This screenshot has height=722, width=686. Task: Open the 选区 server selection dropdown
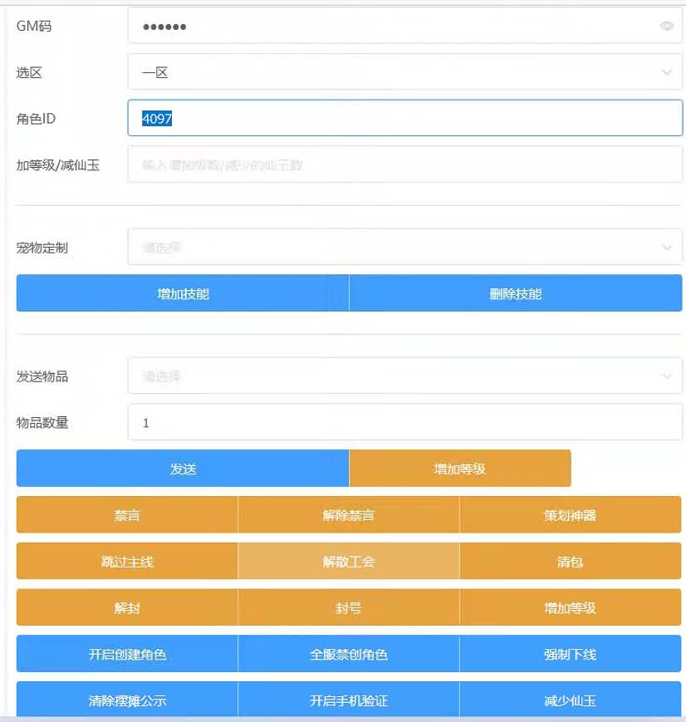tap(404, 71)
